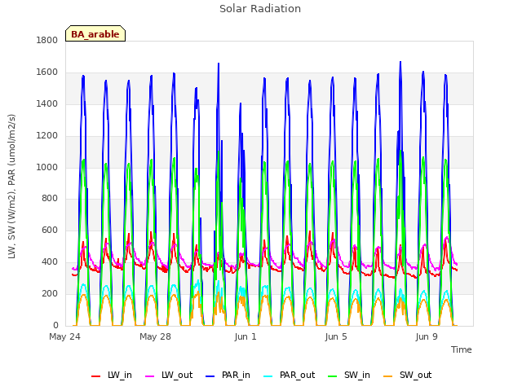Screen dimensions: 522x391
Task: Click the 1200 y-axis tick label
Action: 47,136
